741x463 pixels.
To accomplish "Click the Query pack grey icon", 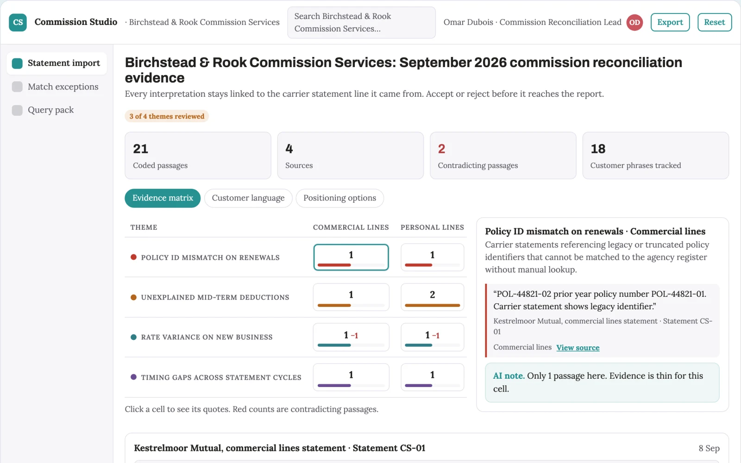I will [17, 110].
